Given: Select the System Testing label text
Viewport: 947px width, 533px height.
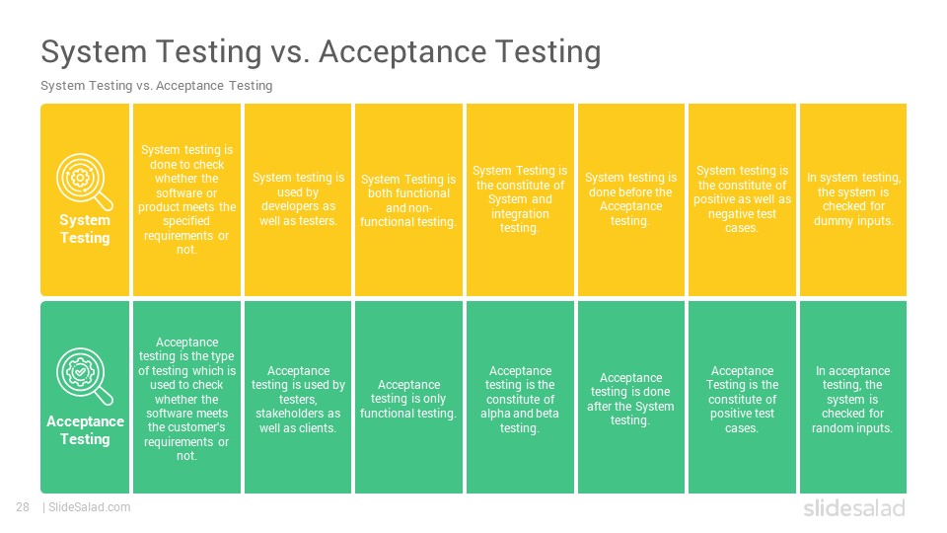Looking at the screenshot, I should click(85, 228).
